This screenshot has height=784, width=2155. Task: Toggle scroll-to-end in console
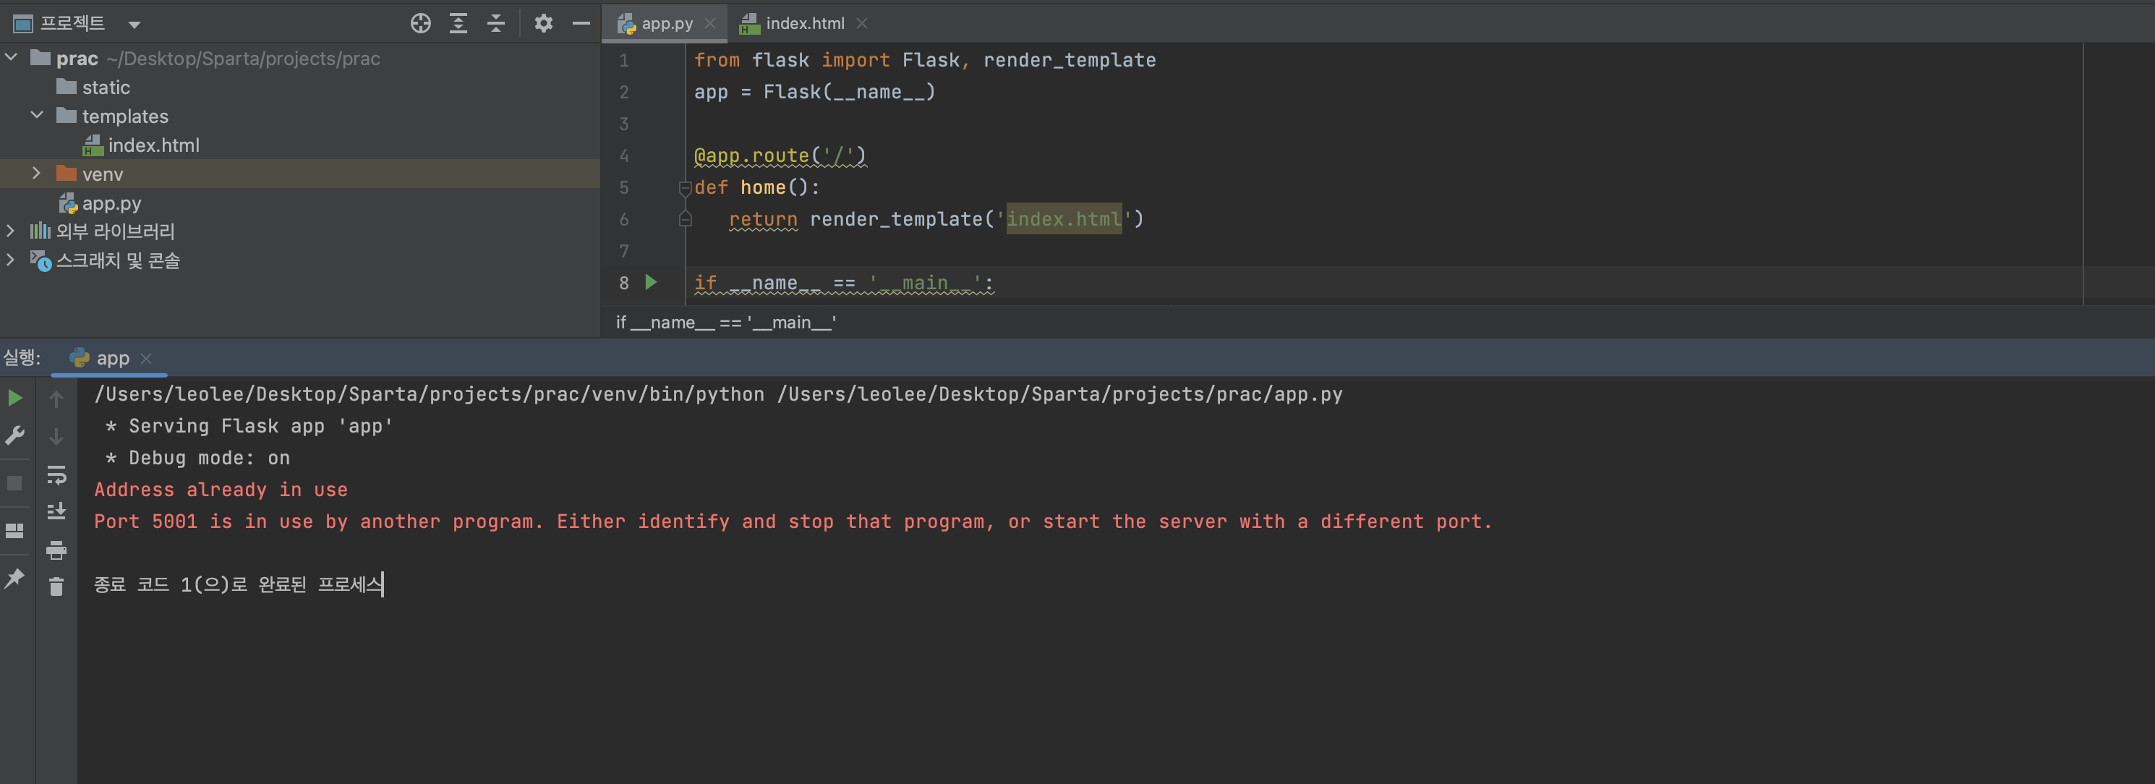[56, 511]
